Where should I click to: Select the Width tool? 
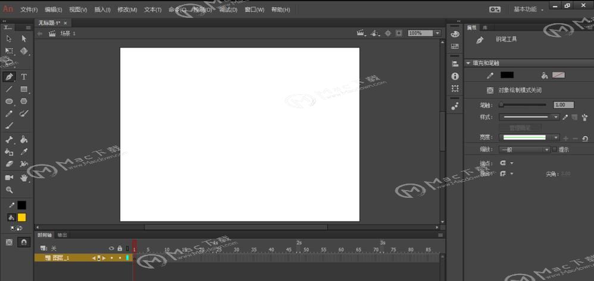24,164
